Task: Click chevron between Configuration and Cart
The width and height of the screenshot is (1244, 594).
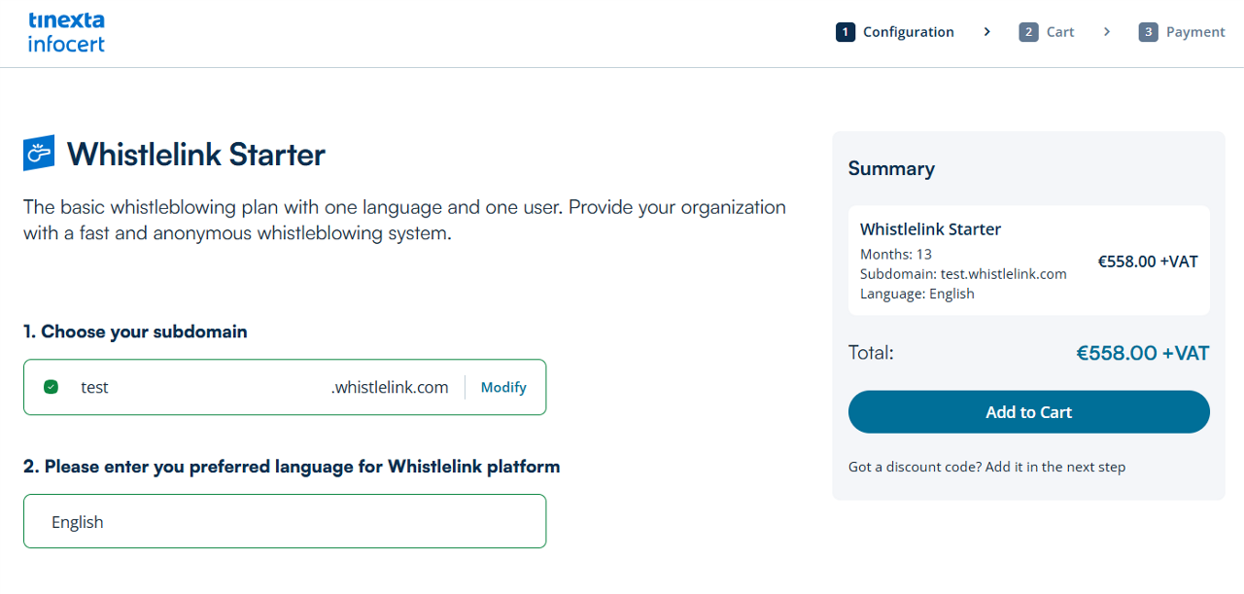Action: pyautogui.click(x=986, y=32)
